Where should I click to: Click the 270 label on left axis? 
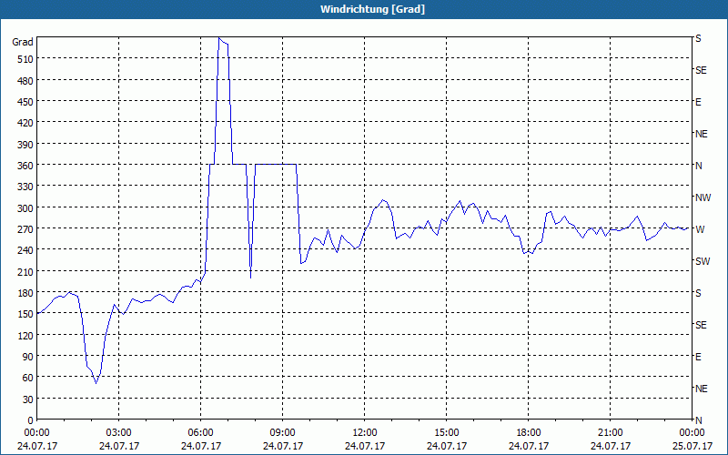tap(23, 228)
